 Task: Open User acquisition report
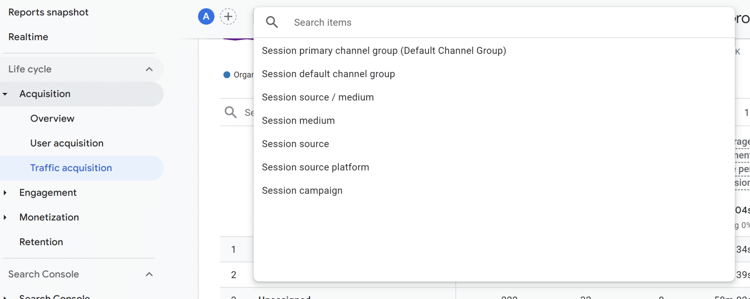pos(67,143)
